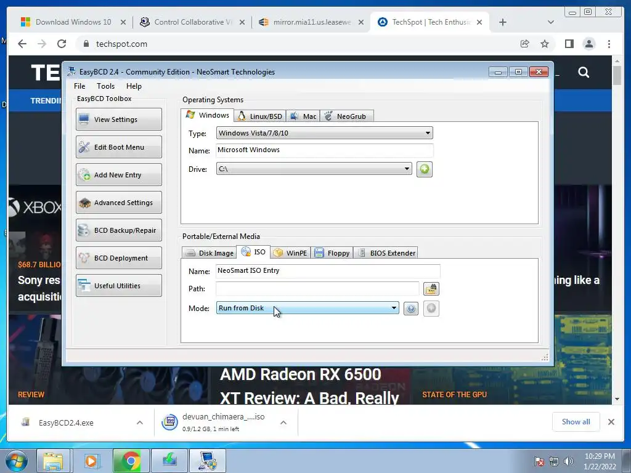Click Show all downloads
Image resolution: width=631 pixels, height=473 pixels.
576,421
